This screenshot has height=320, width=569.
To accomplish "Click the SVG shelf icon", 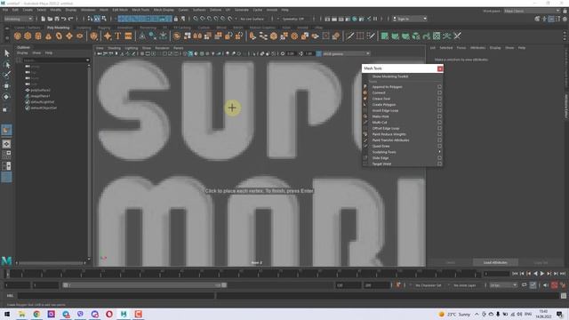I will (x=128, y=36).
